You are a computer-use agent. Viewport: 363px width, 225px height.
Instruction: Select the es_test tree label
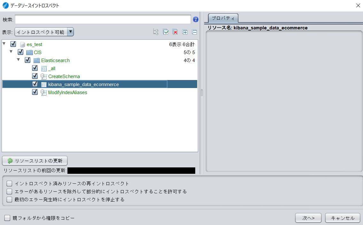[35, 44]
